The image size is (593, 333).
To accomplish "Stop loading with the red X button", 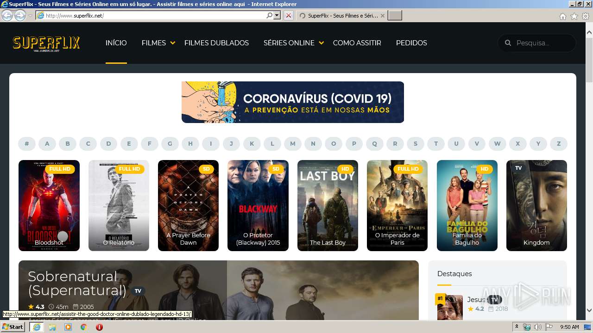I will pyautogui.click(x=288, y=15).
